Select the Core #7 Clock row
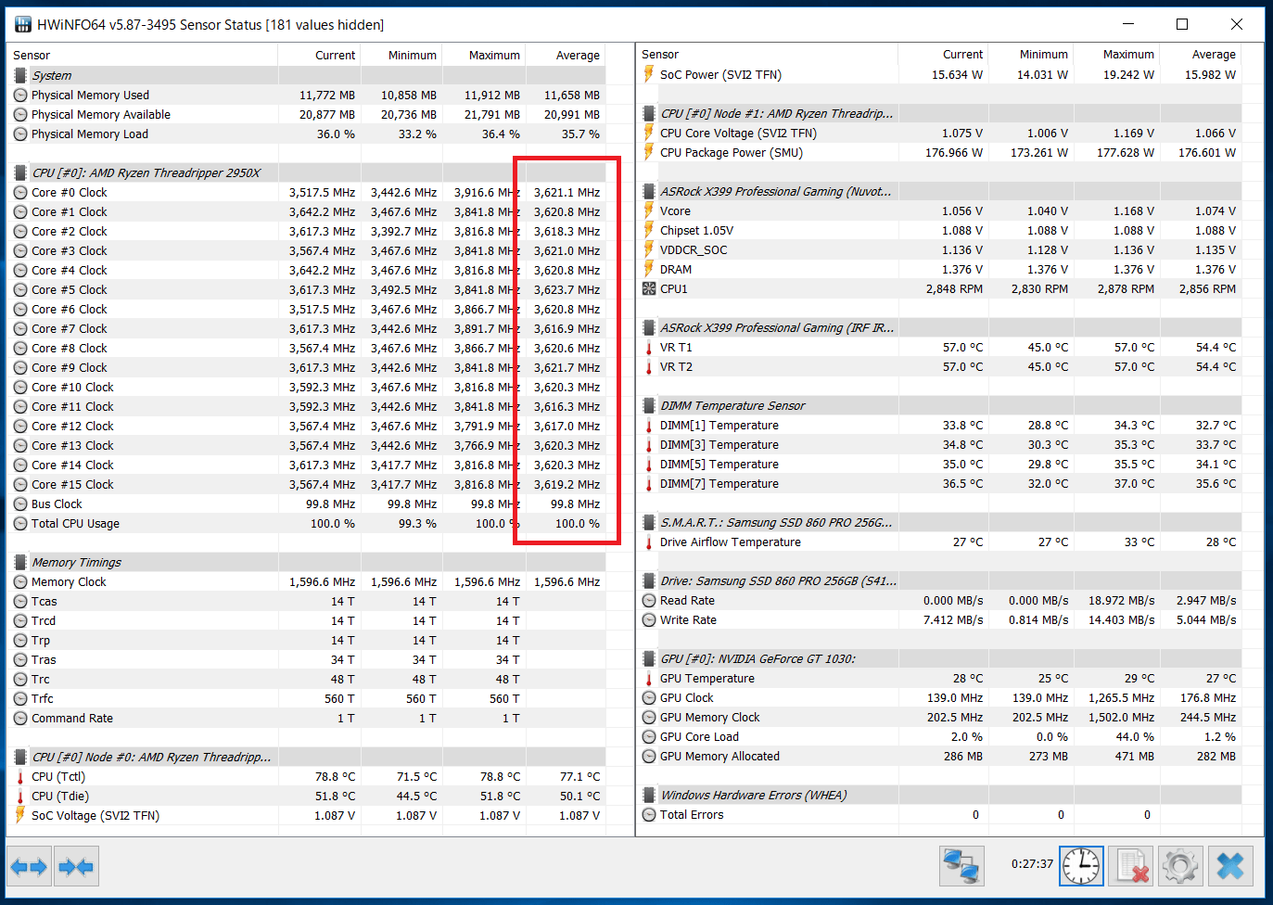Screen dimensions: 1273x905 308,328
